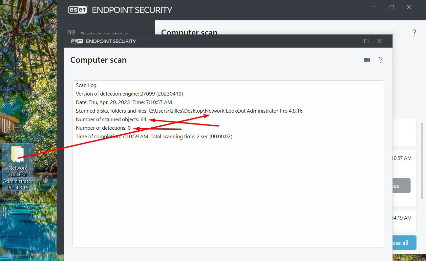Click the blue Dismiss all button
The height and width of the screenshot is (261, 426).
click(404, 243)
